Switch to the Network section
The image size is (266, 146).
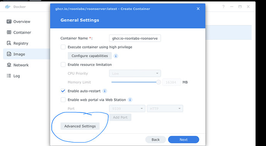pos(26,65)
